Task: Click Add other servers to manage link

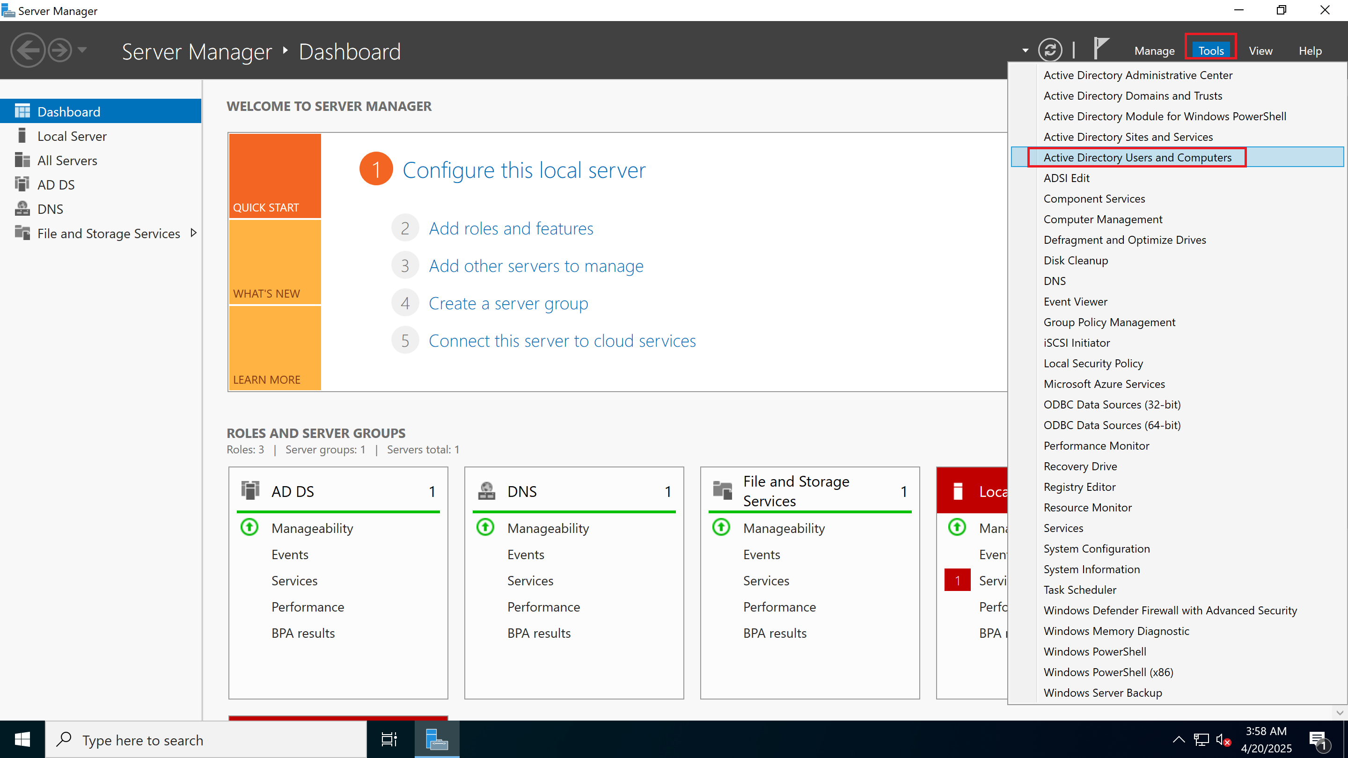Action: click(536, 266)
